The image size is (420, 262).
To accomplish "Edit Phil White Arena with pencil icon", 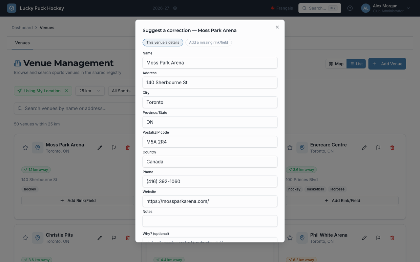I will (x=364, y=238).
